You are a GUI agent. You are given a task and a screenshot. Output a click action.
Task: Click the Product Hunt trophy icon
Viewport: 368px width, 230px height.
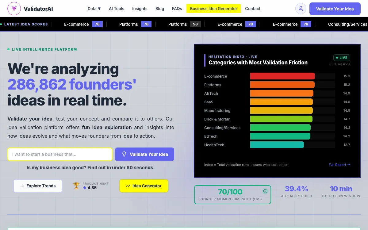point(76,186)
